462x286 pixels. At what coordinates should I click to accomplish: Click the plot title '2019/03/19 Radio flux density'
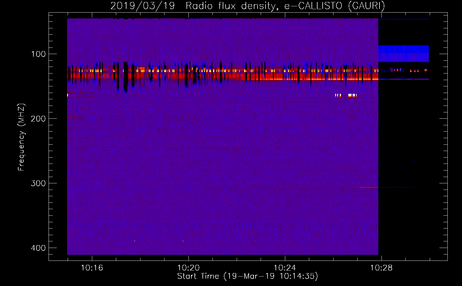[194, 6]
